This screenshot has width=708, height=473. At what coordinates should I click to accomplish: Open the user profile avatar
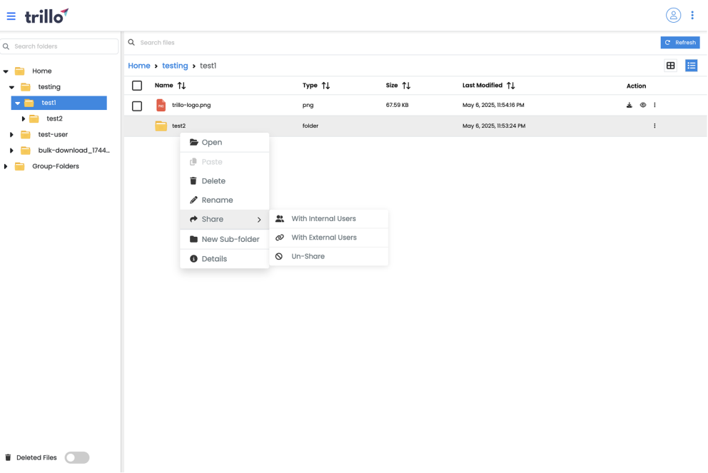tap(673, 16)
